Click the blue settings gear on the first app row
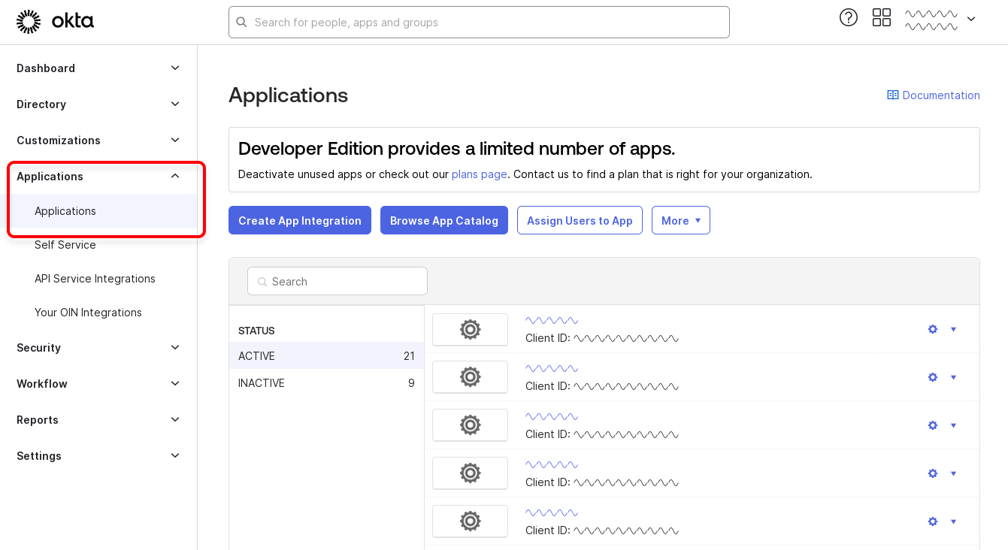 point(932,329)
